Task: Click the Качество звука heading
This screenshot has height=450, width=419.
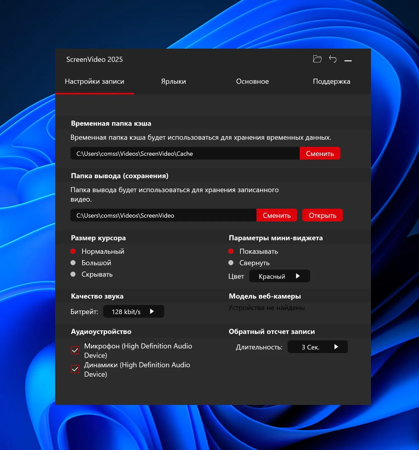Action: pos(97,296)
